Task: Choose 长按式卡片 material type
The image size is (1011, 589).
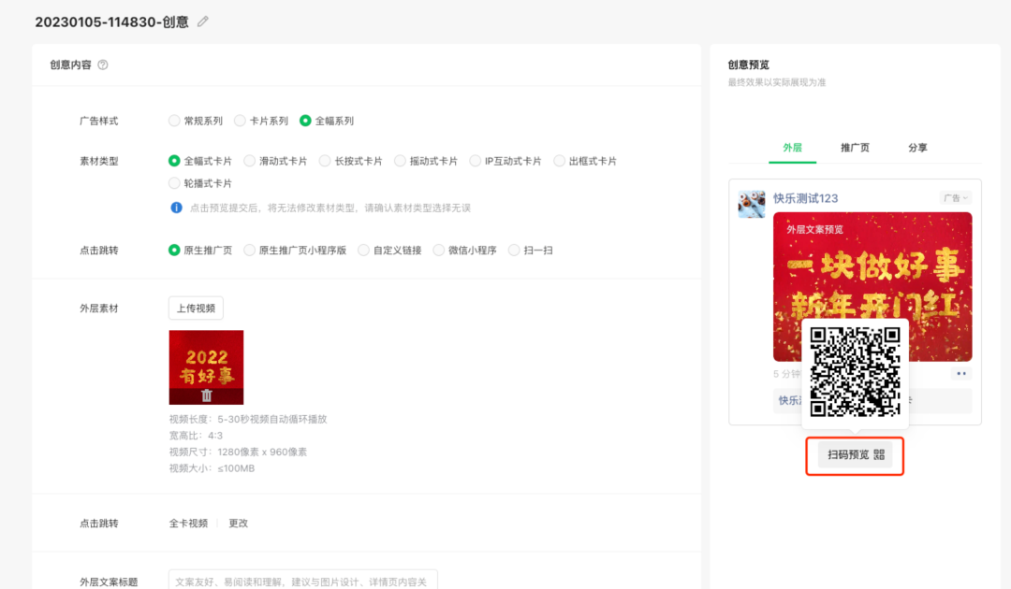Action: point(351,161)
